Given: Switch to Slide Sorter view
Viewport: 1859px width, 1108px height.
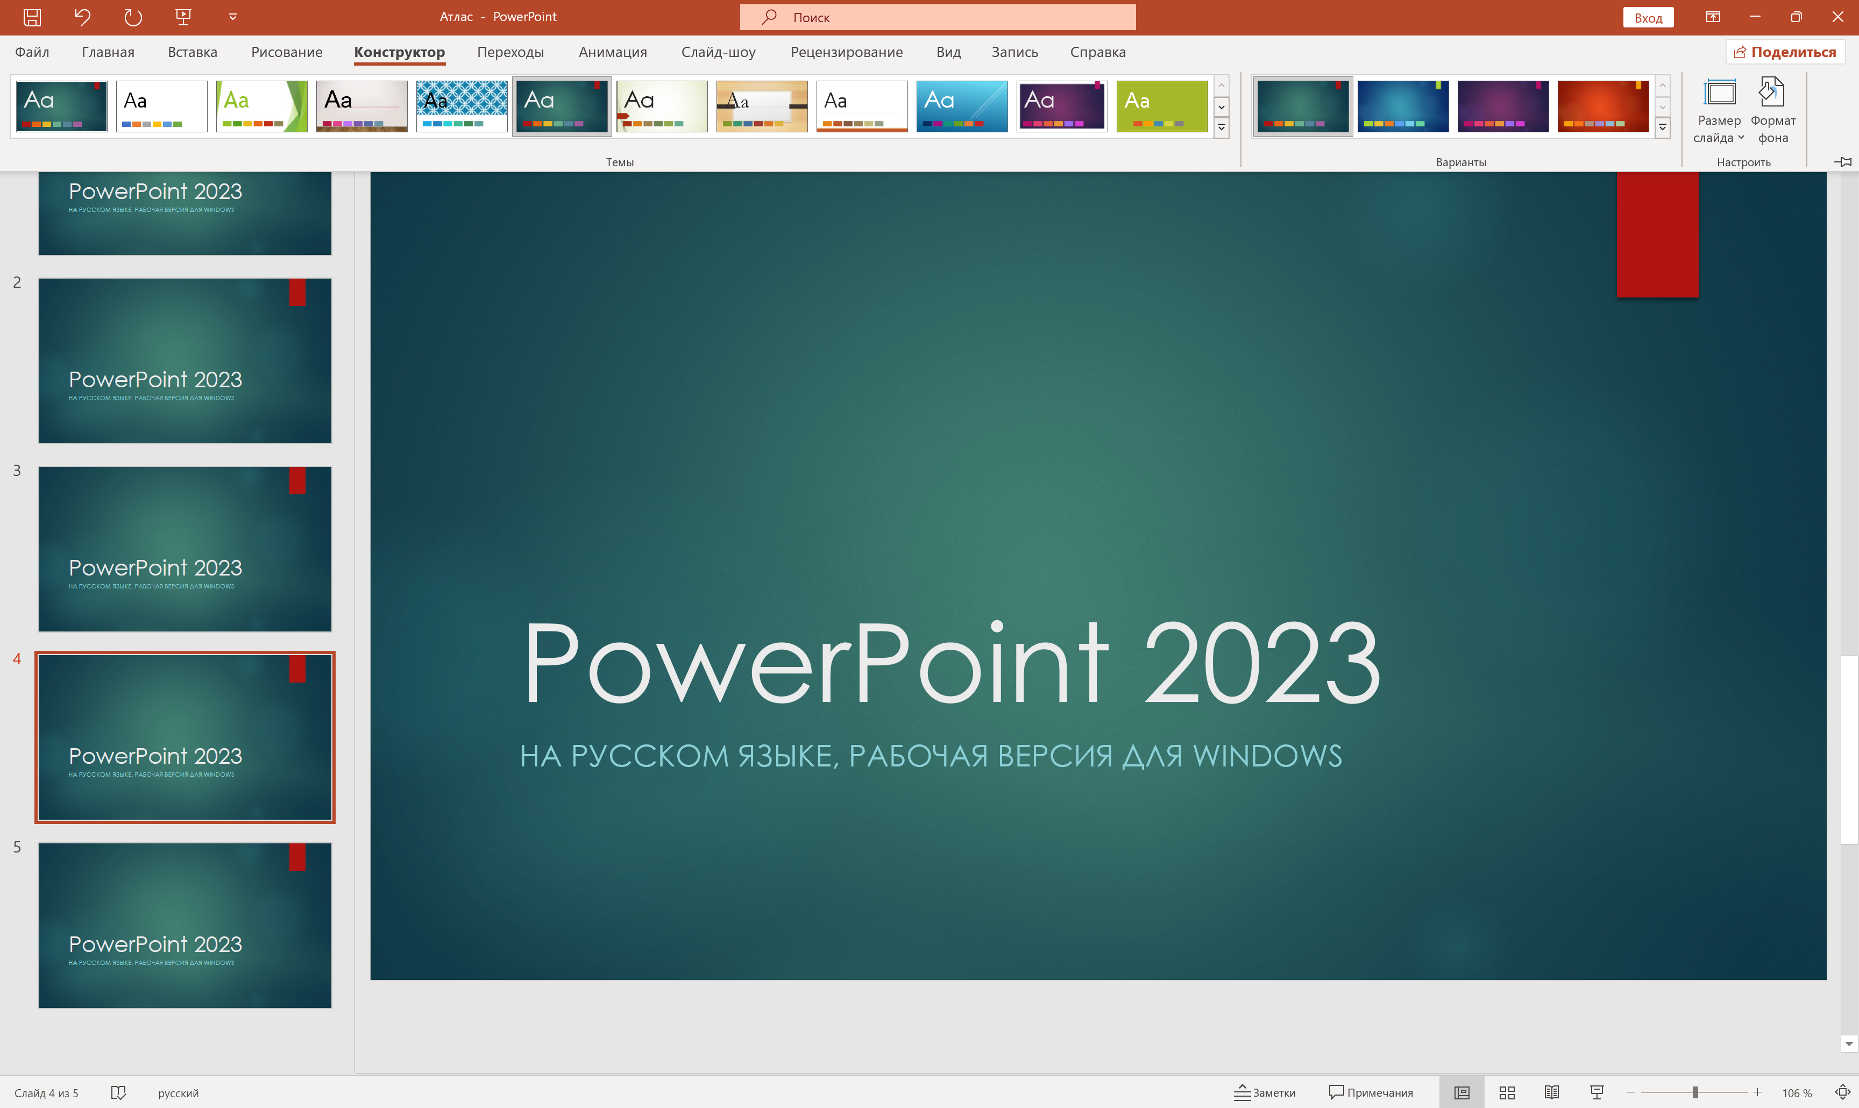Looking at the screenshot, I should (1508, 1091).
